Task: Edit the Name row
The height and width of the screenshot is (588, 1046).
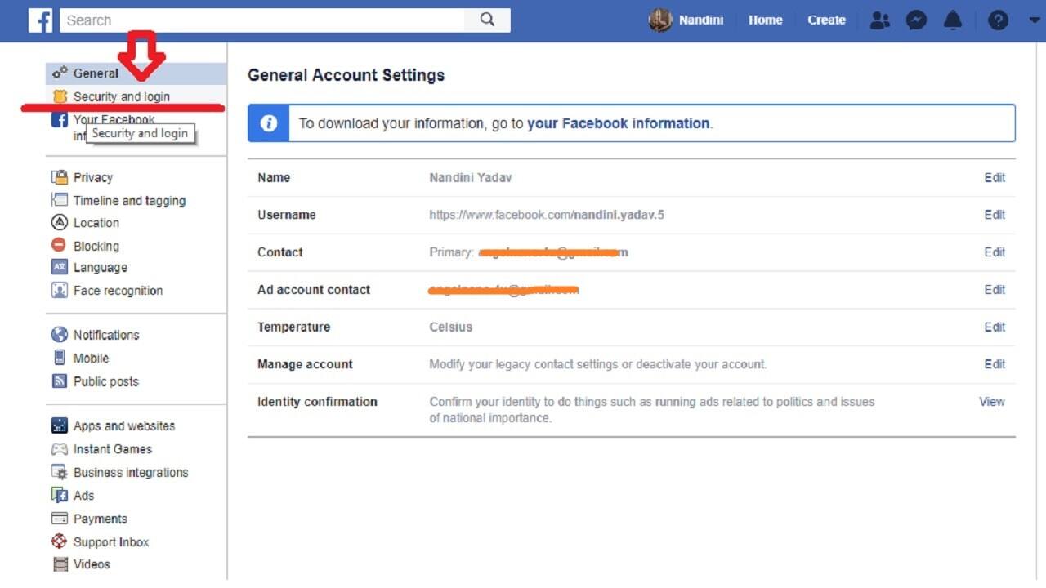Action: point(995,177)
